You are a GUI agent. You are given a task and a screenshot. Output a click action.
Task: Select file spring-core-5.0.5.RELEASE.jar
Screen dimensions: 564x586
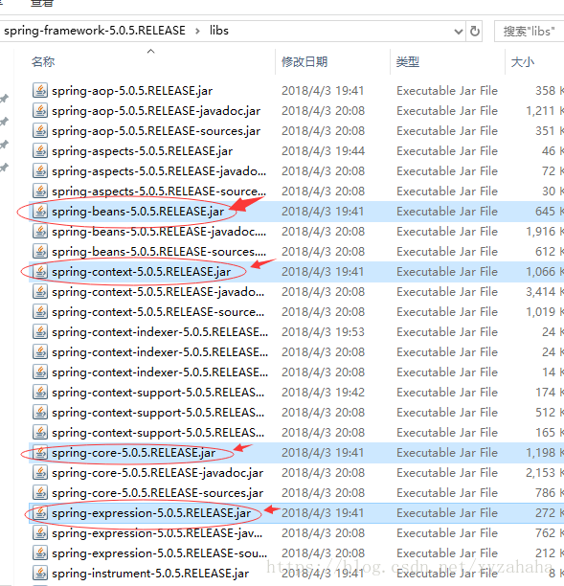point(133,453)
